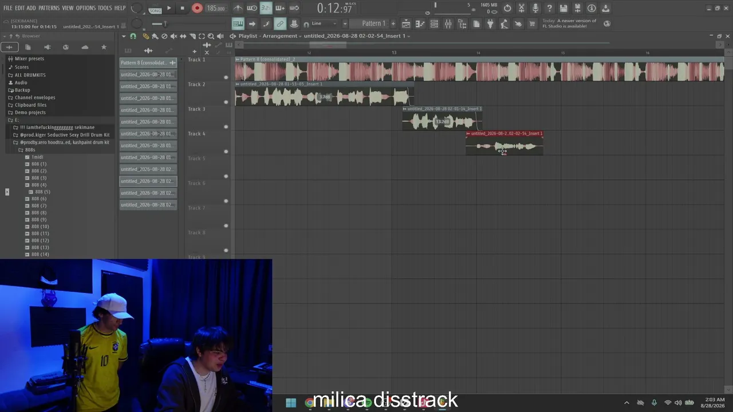The image size is (733, 412).
Task: Open the FILE menu
Action: [x=8, y=8]
